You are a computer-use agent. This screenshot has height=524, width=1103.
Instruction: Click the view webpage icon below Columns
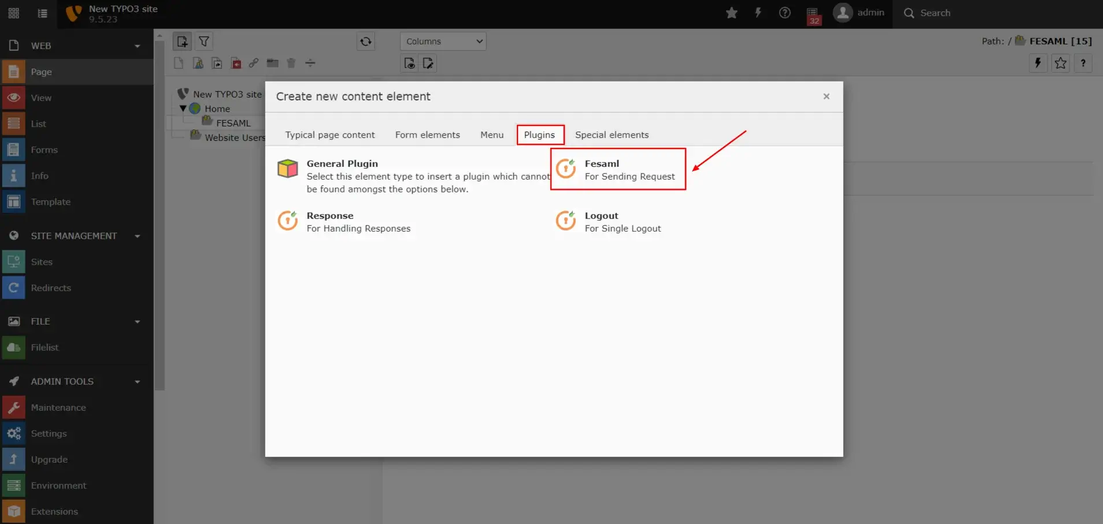409,63
